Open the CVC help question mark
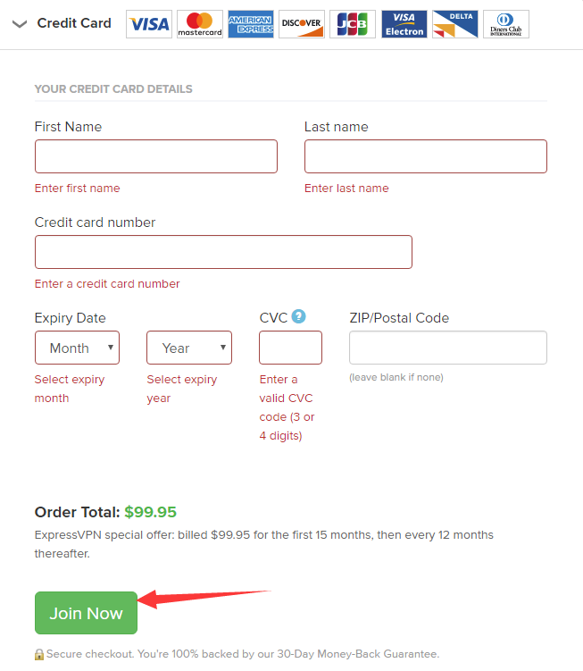The width and height of the screenshot is (583, 671). click(298, 316)
